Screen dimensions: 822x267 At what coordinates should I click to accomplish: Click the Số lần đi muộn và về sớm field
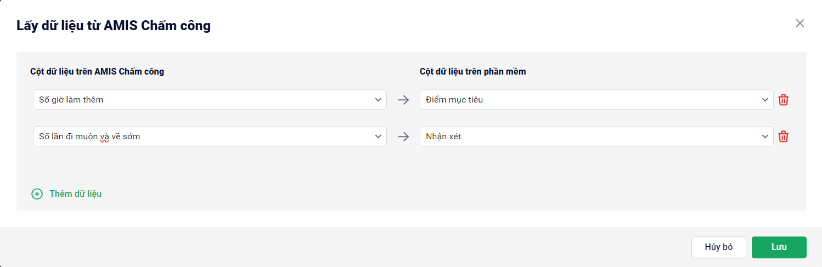210,137
